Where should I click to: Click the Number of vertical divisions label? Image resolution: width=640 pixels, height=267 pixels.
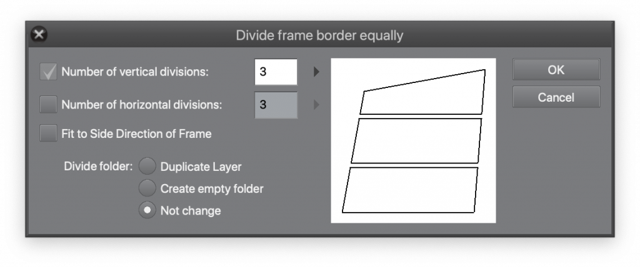click(135, 72)
